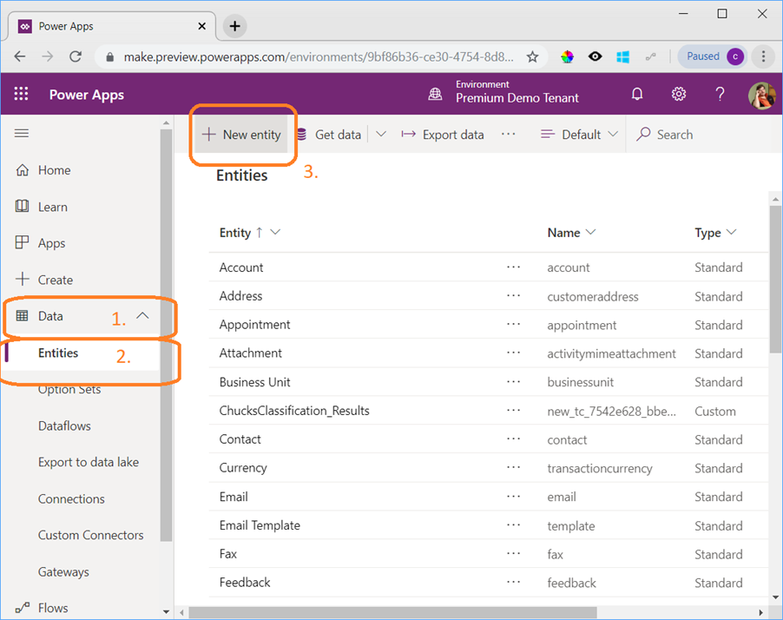This screenshot has height=620, width=783.
Task: Open more options for Account row
Action: click(513, 267)
